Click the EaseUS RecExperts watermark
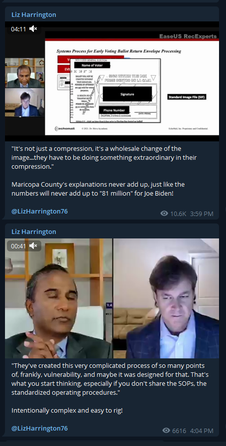 [188, 36]
